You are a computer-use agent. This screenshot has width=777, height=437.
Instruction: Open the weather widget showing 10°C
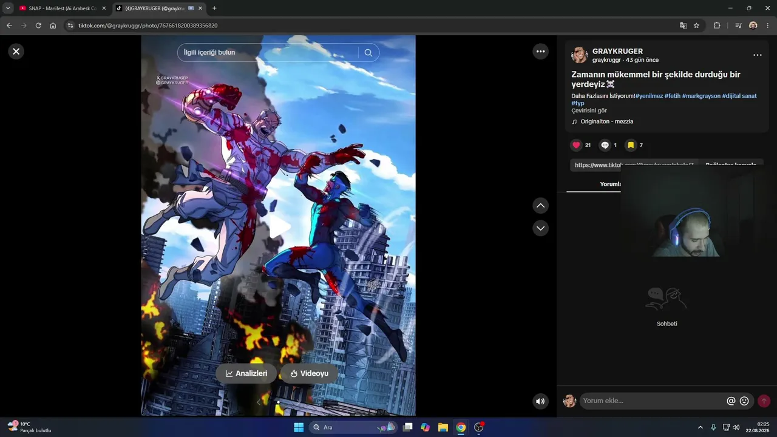pos(29,427)
